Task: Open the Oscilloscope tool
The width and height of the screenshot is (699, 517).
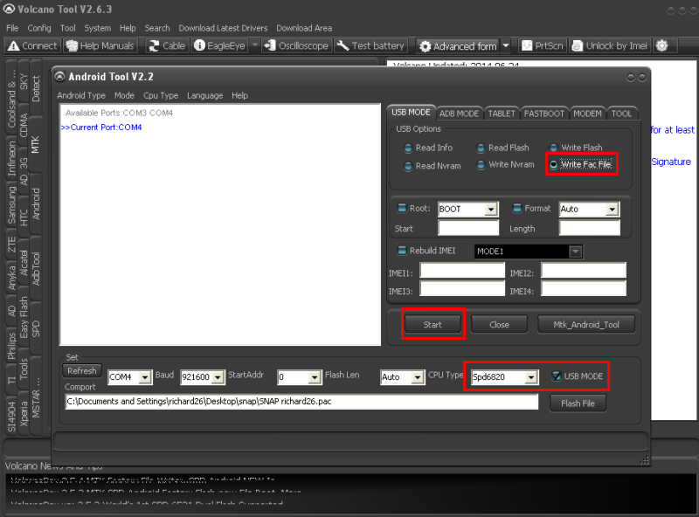Action: click(x=296, y=45)
